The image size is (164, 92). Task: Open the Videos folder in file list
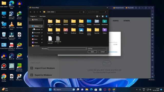pos(105,31)
